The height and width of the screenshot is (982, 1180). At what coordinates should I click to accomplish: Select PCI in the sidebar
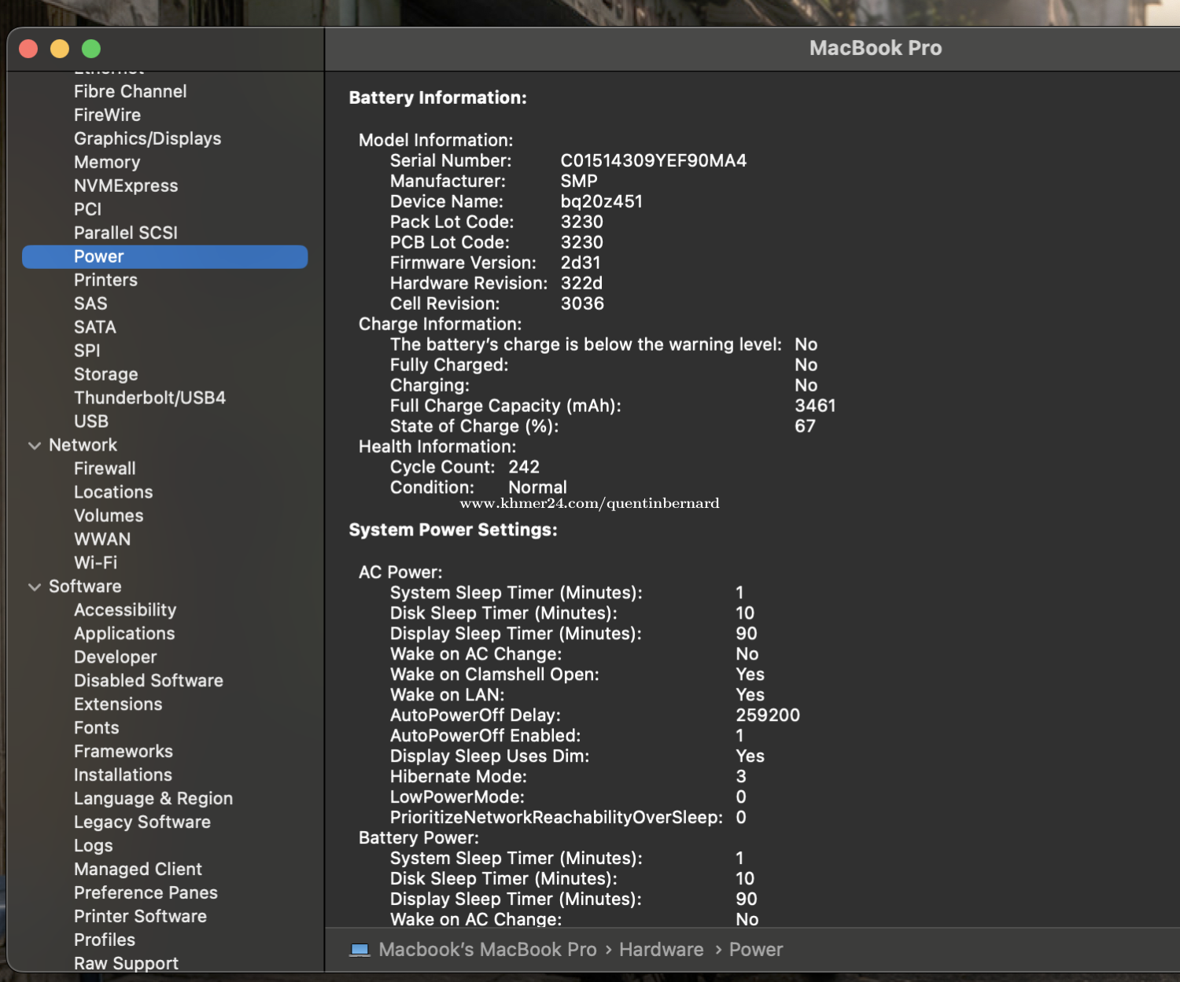click(87, 209)
